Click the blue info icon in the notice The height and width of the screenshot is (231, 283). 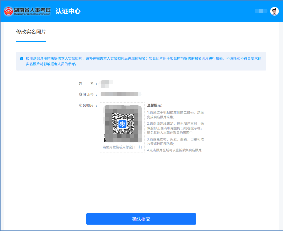[22, 59]
